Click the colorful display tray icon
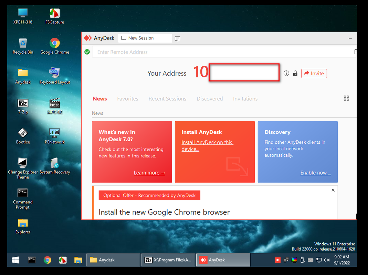The height and width of the screenshot is (275, 368). [294, 260]
